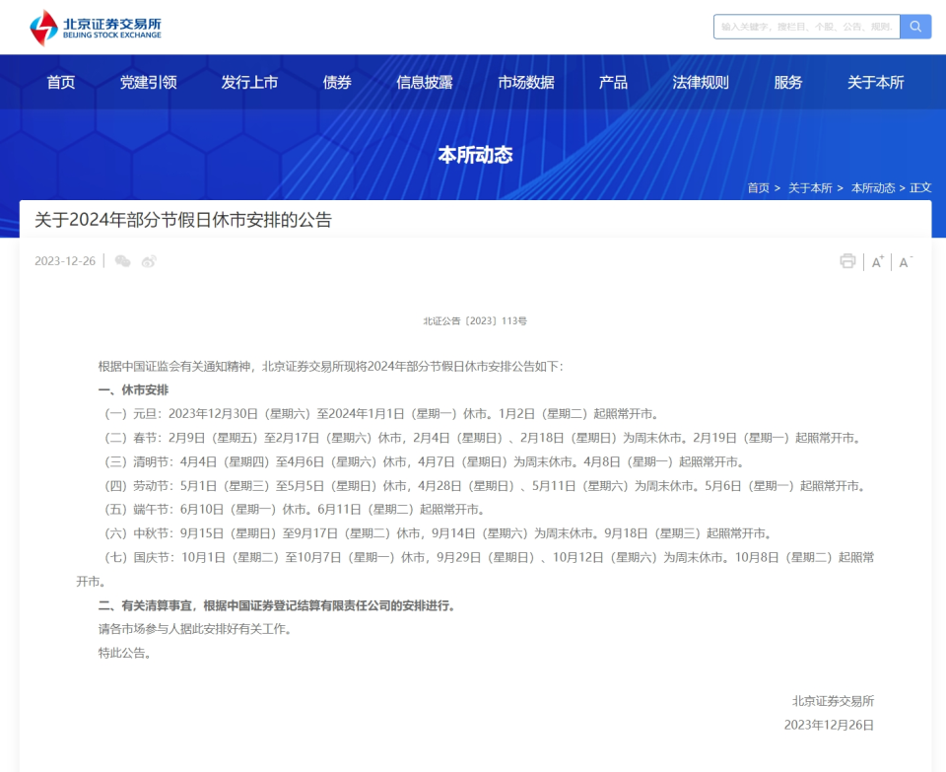Click 正文 in the breadcrumb
Screen dimensions: 946x772
point(920,187)
